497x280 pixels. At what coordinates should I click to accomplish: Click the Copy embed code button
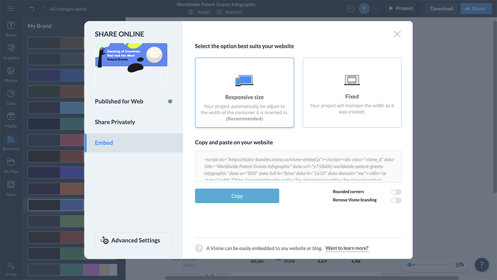237,196
